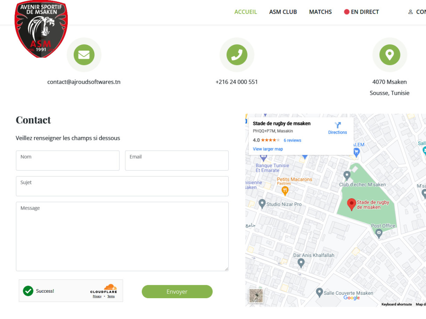Click the shopping cart pin near ALEM

(x=357, y=152)
